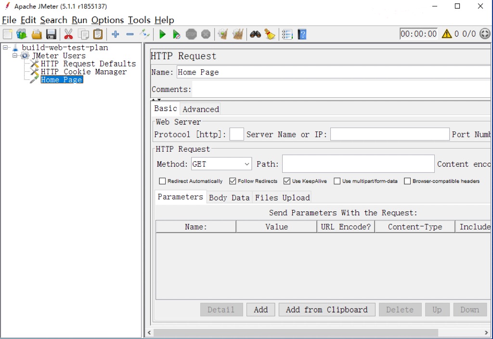This screenshot has width=493, height=339.
Task: Enable Use multipart/form-data checkbox
Action: click(x=337, y=181)
